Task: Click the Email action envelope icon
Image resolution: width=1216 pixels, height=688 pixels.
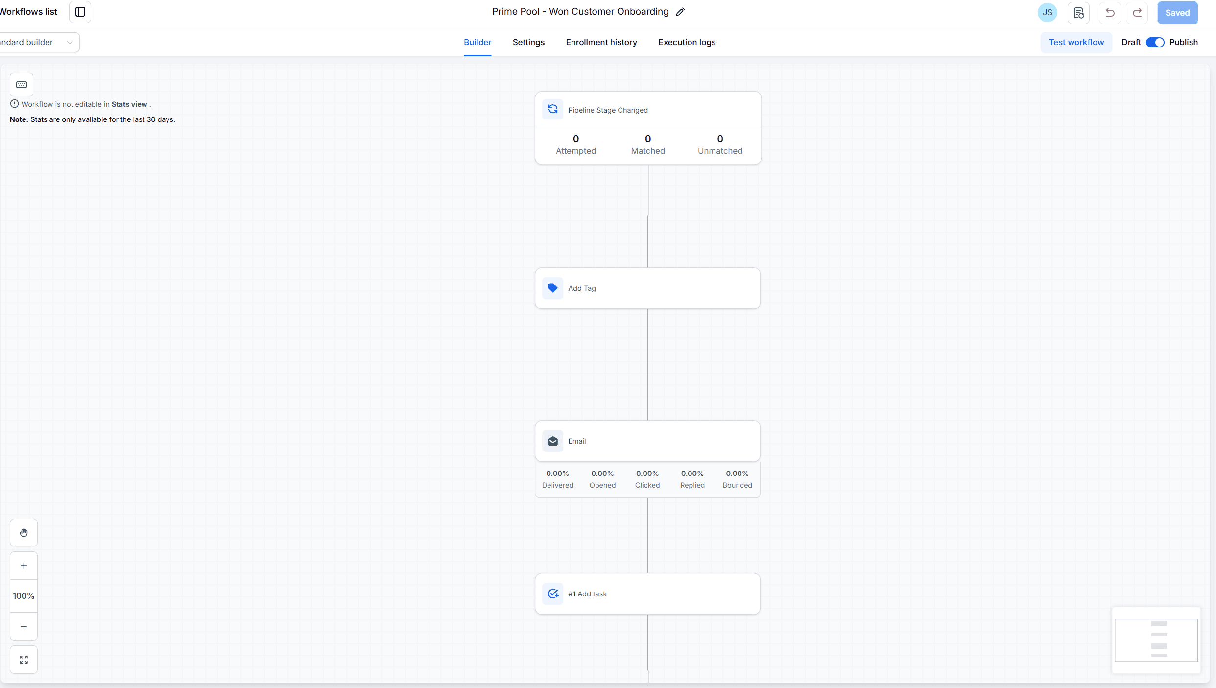Action: tap(553, 441)
